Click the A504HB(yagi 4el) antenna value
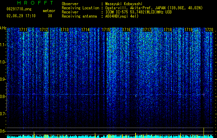The height and width of the screenshot is (138, 217). tap(122, 16)
